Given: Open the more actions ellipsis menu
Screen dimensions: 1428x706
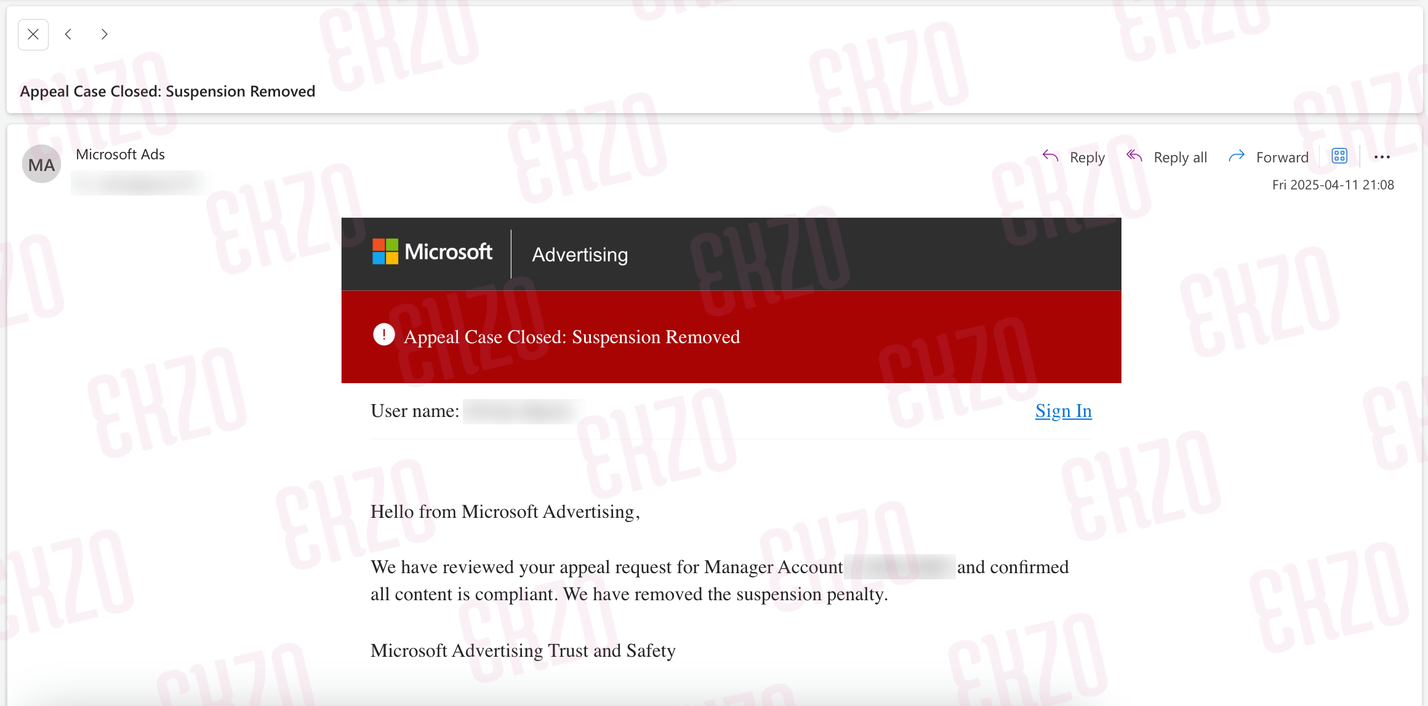Looking at the screenshot, I should click(x=1382, y=157).
